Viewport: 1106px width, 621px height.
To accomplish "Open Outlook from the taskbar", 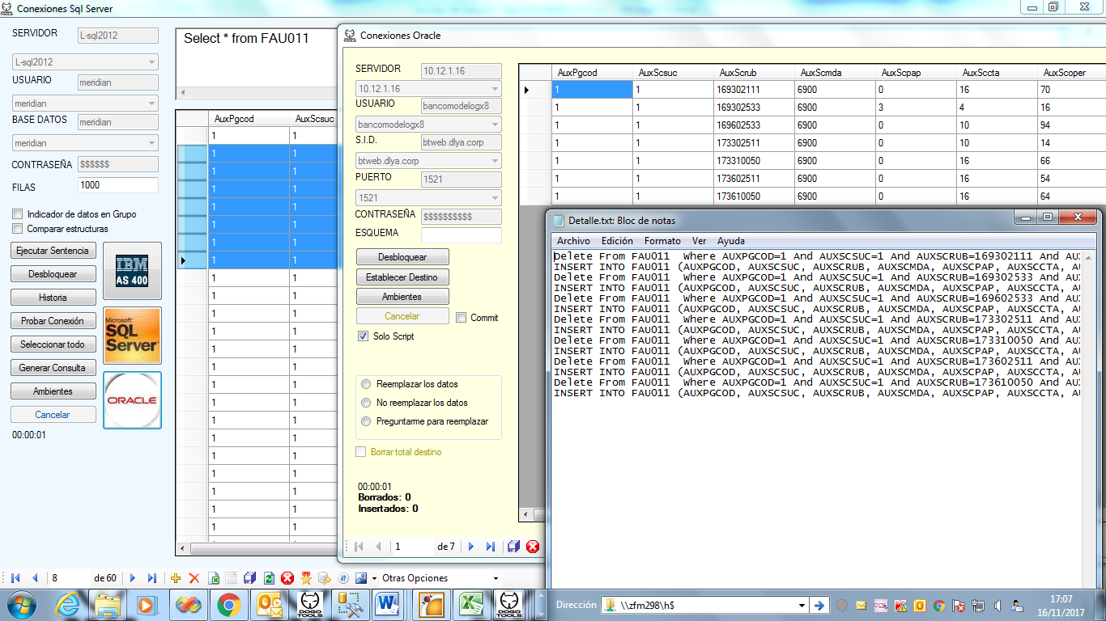I will point(269,604).
